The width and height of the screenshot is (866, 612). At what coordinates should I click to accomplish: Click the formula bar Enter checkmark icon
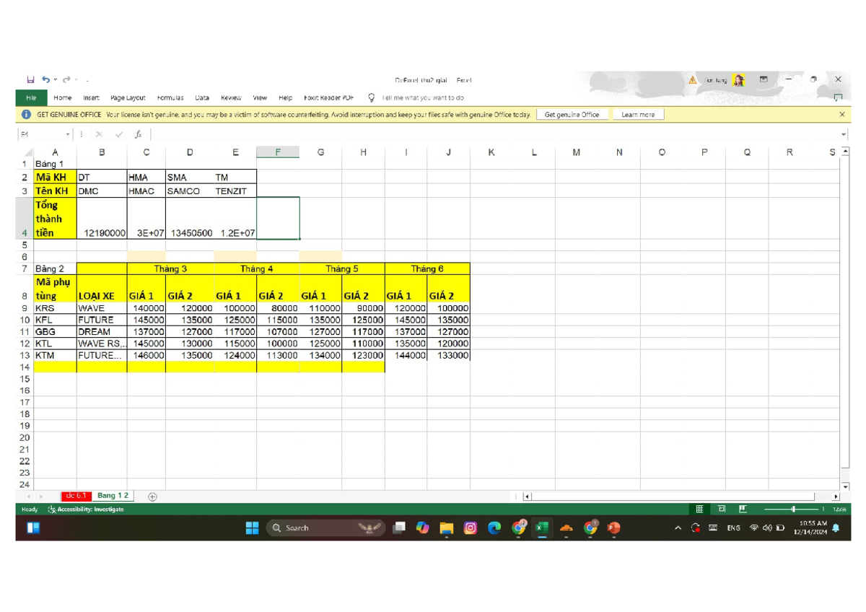tap(119, 134)
